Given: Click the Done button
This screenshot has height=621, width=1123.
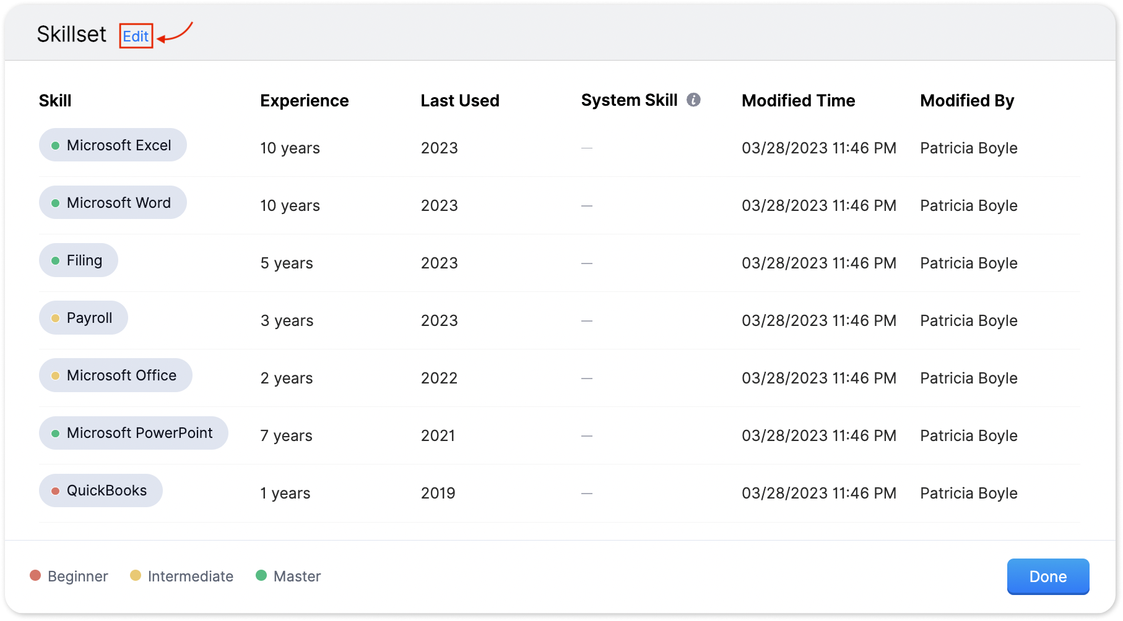Looking at the screenshot, I should 1047,576.
